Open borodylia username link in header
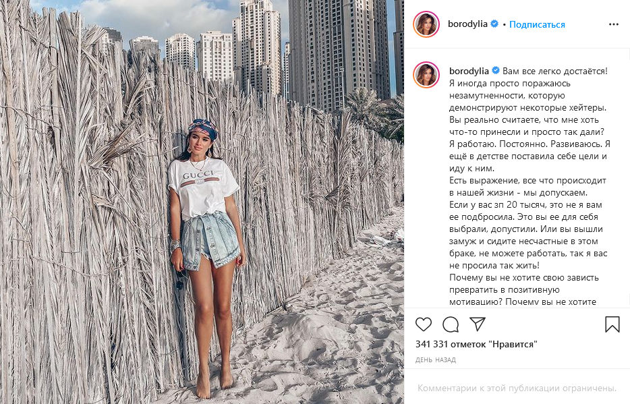Screen dimensions: 630x404 click(467, 24)
